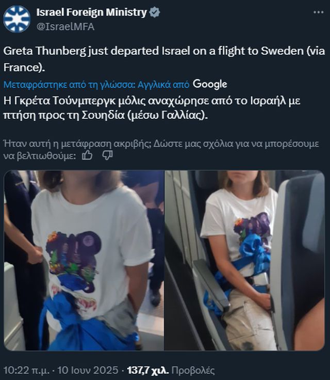This screenshot has height=380, width=330.
Task: Rate the translation with thumbs down
Action: click(x=107, y=155)
